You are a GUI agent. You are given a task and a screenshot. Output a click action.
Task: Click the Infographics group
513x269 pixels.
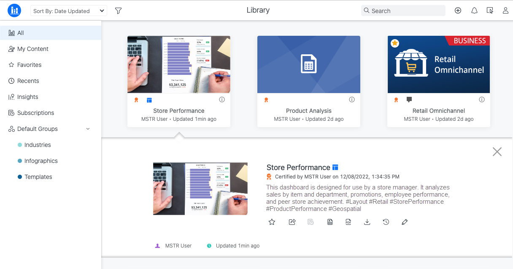coord(41,161)
